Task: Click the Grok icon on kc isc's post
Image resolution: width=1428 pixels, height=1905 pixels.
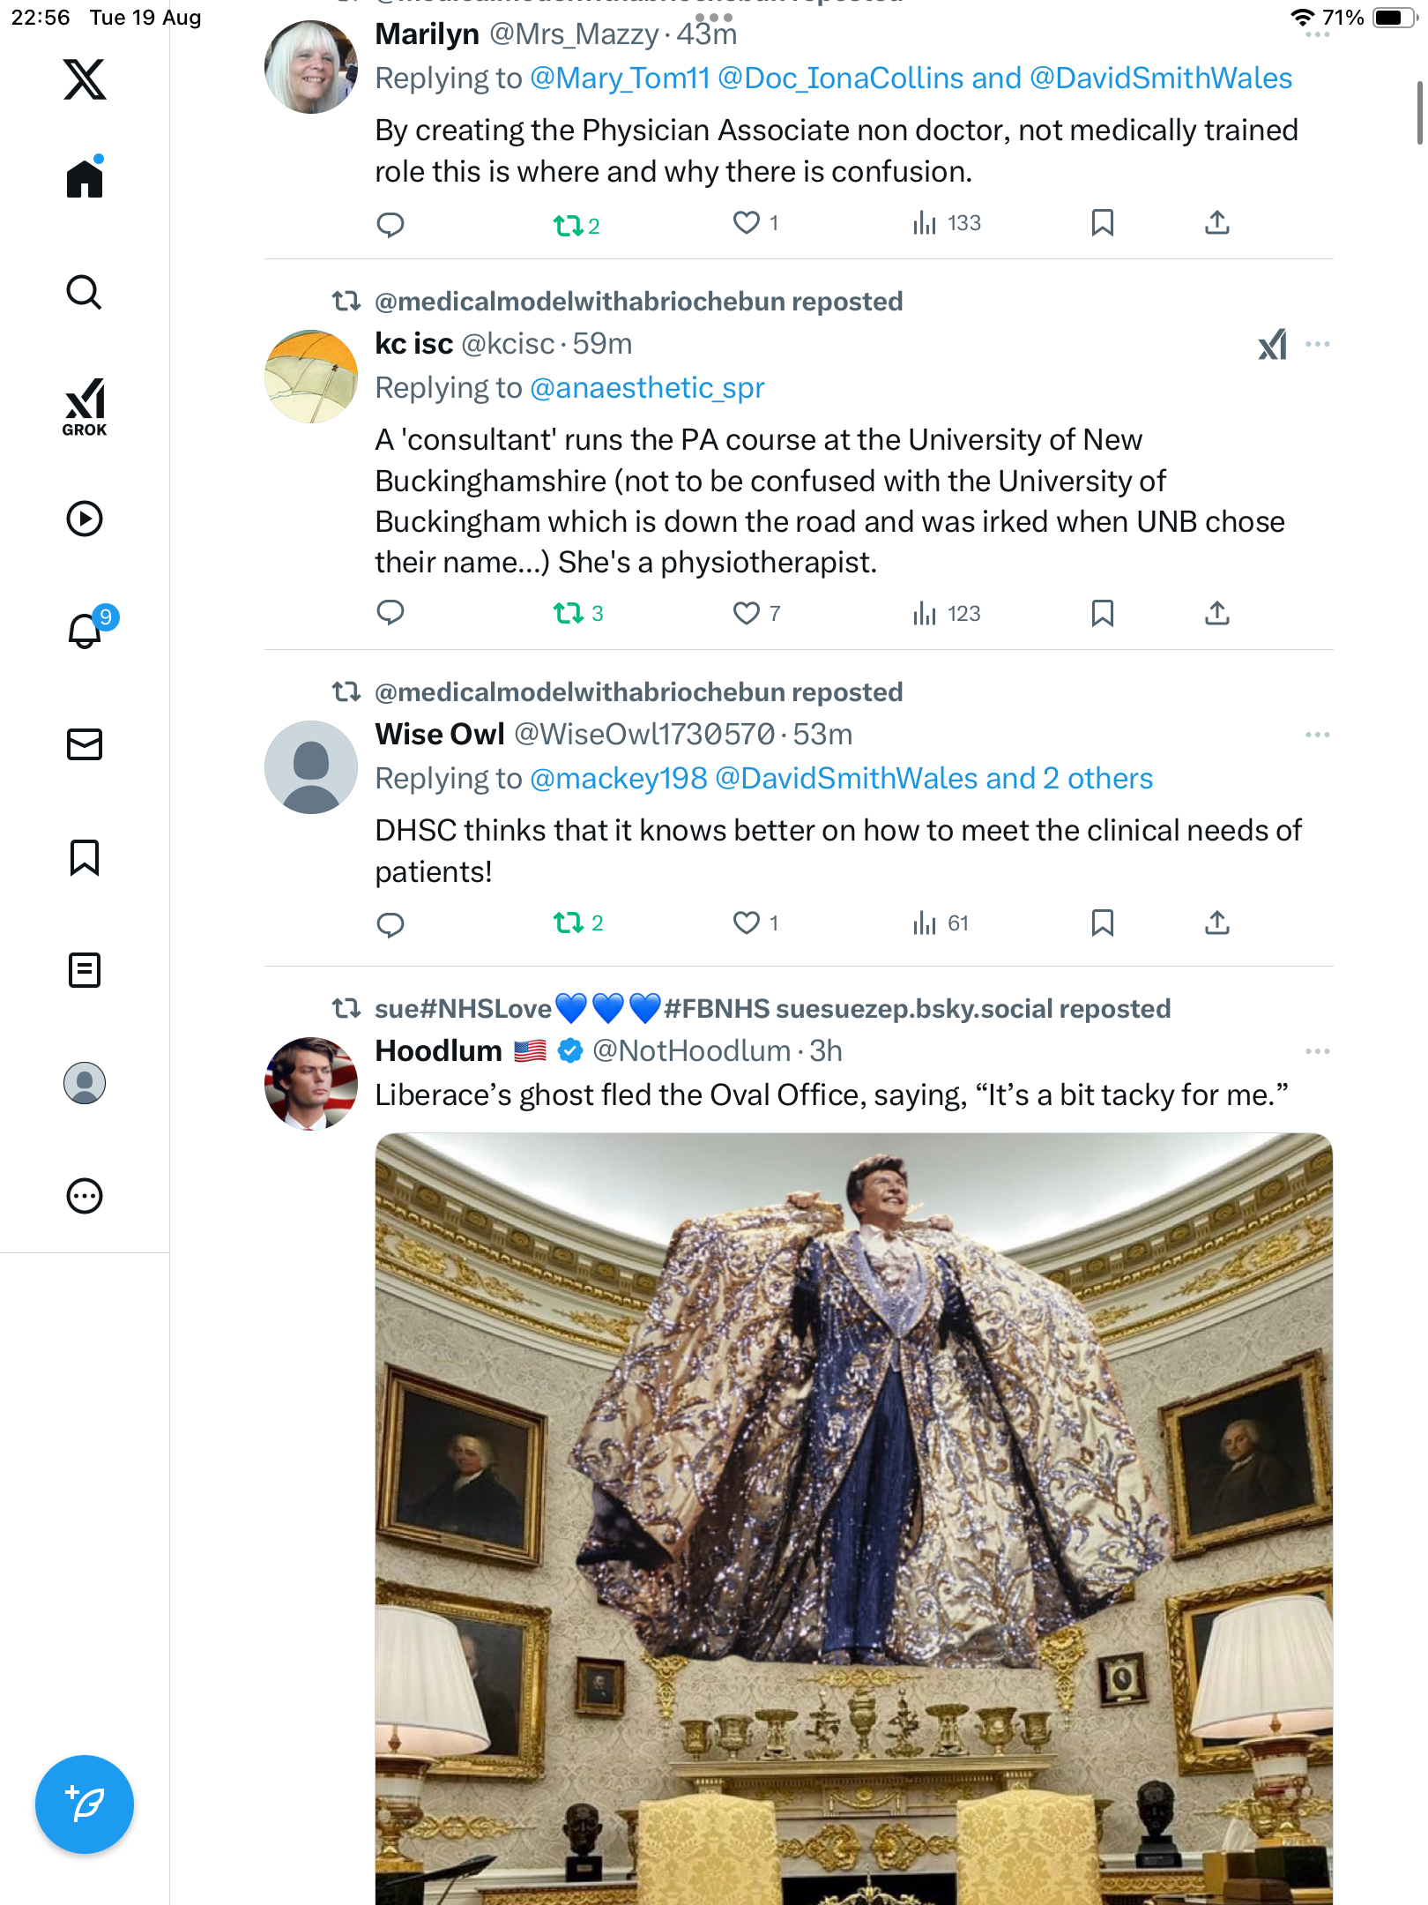Action: pyautogui.click(x=1272, y=344)
